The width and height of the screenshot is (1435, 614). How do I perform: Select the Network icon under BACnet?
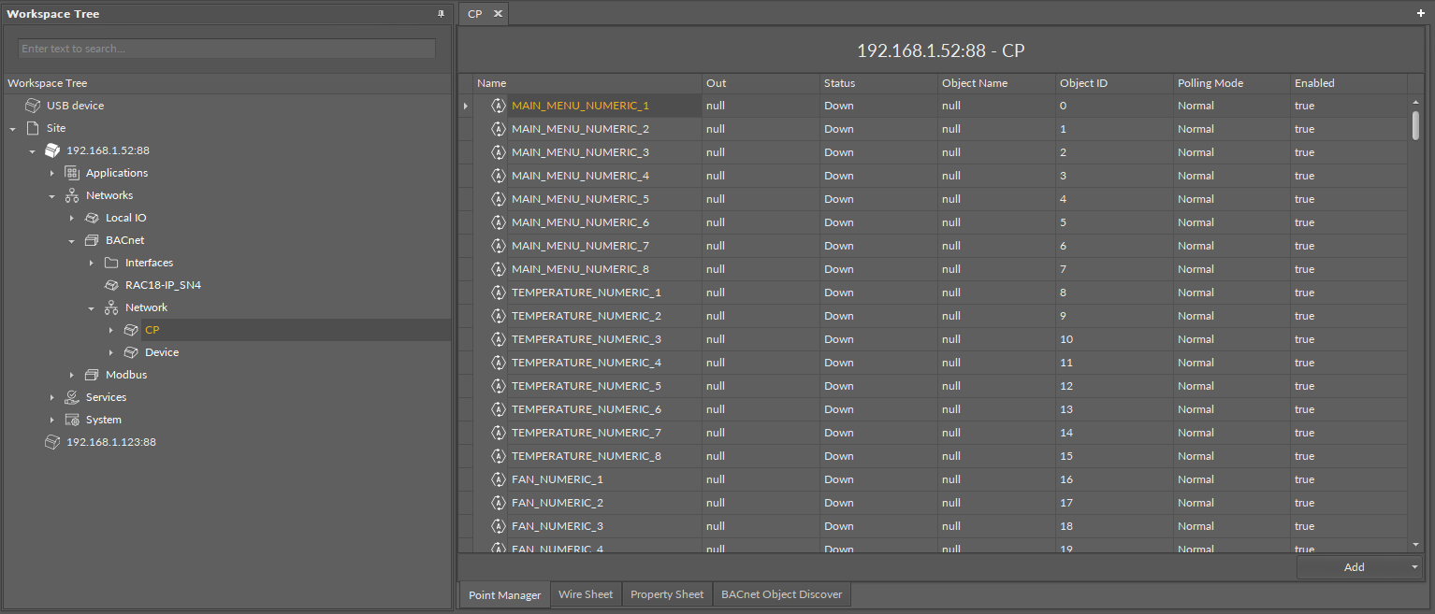click(x=110, y=307)
